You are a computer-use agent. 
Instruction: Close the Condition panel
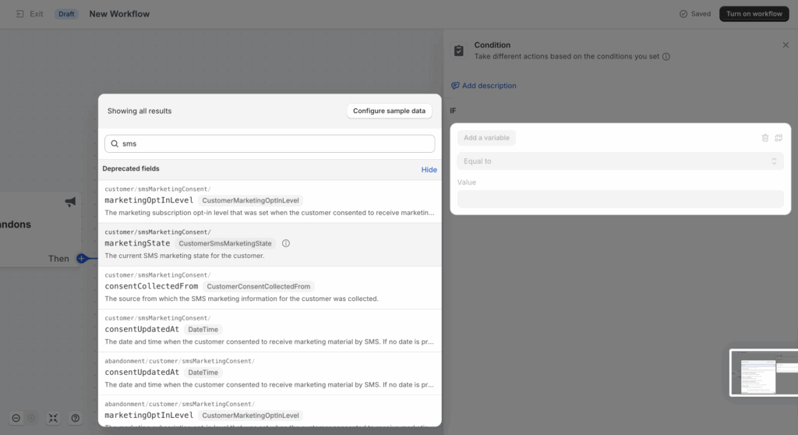(786, 44)
